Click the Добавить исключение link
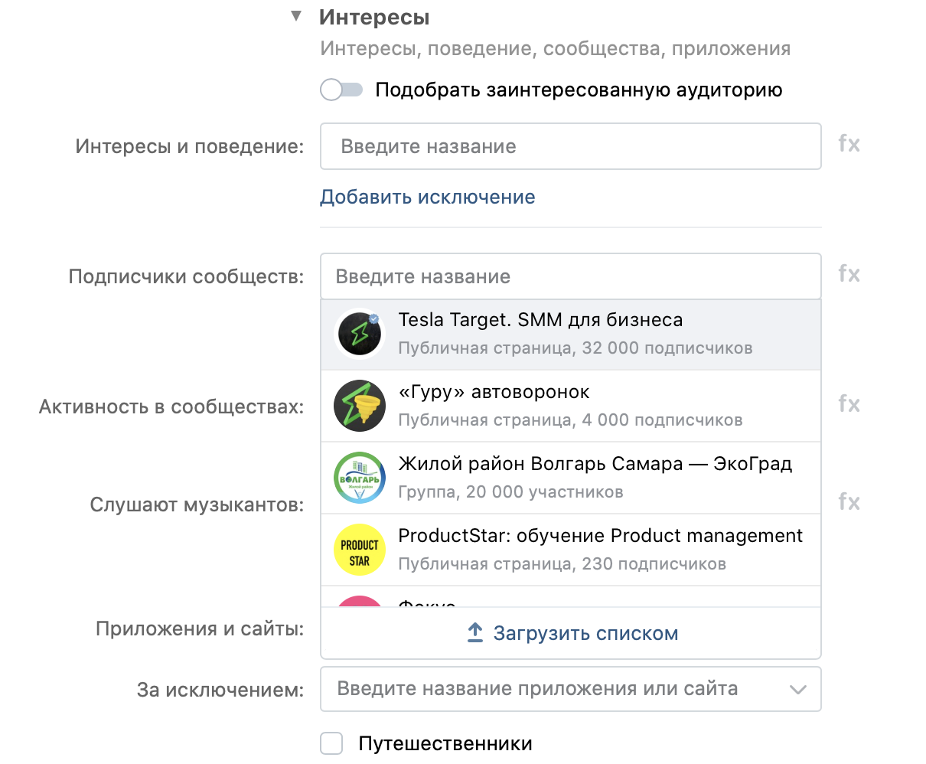 [x=428, y=197]
